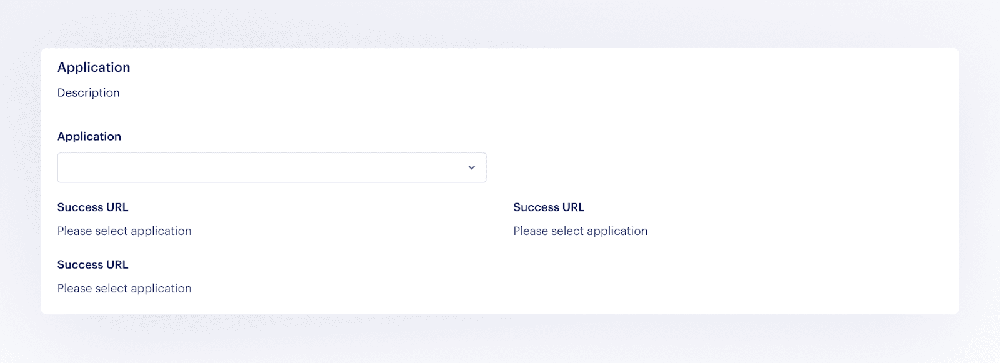
Task: Click the chevron to collapse the dropdown
Action: point(471,167)
